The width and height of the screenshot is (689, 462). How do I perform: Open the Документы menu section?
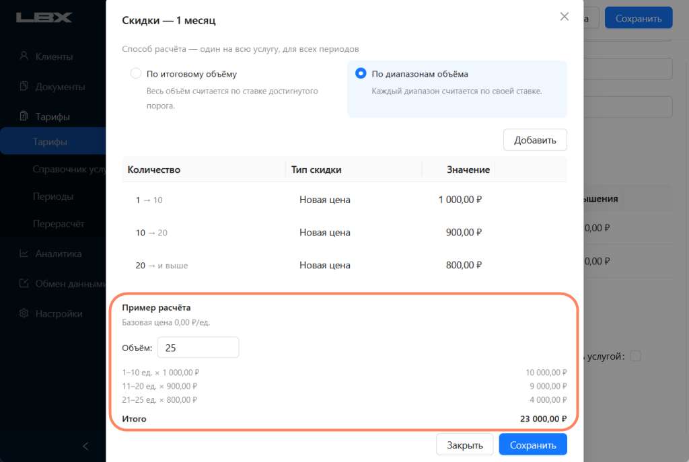[x=52, y=87]
